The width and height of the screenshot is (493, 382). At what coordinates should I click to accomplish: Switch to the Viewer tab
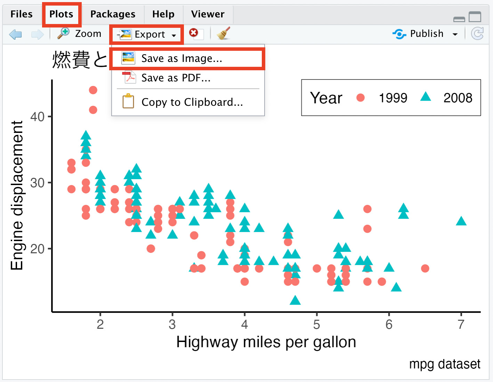click(x=207, y=14)
